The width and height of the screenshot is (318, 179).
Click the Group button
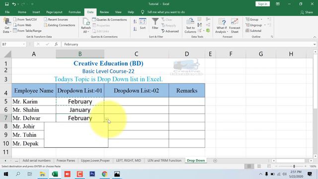click(x=252, y=19)
